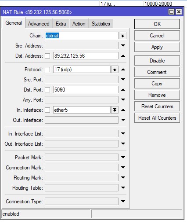The image size is (187, 224).
Task: Apply the NAT rule changes
Action: point(157,47)
